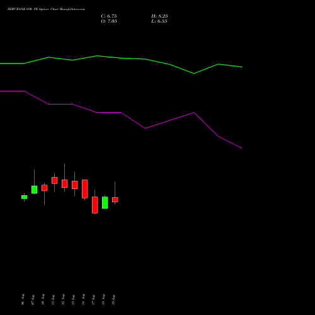Click the red candle body above 11 Aug

point(55,180)
